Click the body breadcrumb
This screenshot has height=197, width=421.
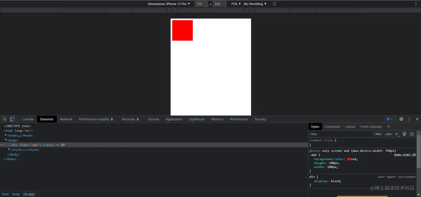pos(16,194)
